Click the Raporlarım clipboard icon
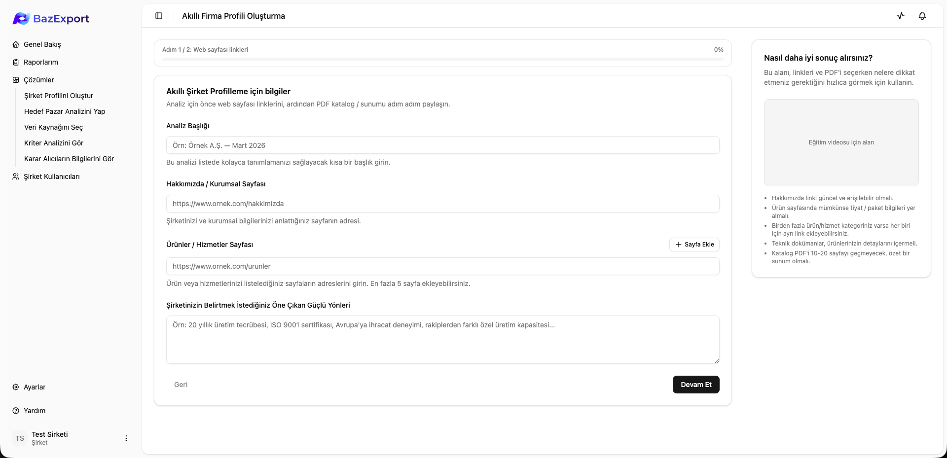The width and height of the screenshot is (947, 458). 16,62
